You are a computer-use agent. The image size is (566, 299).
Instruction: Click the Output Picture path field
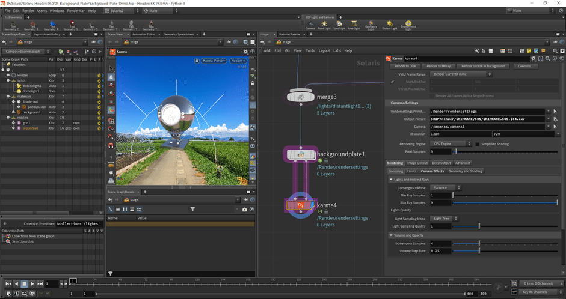[487, 119]
